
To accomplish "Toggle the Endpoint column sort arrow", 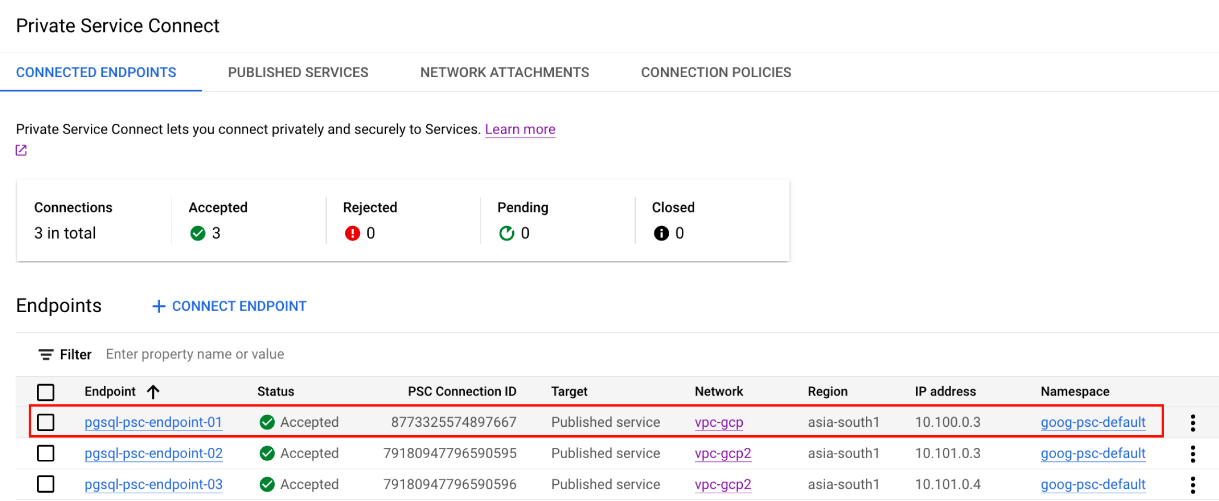I will [x=152, y=391].
